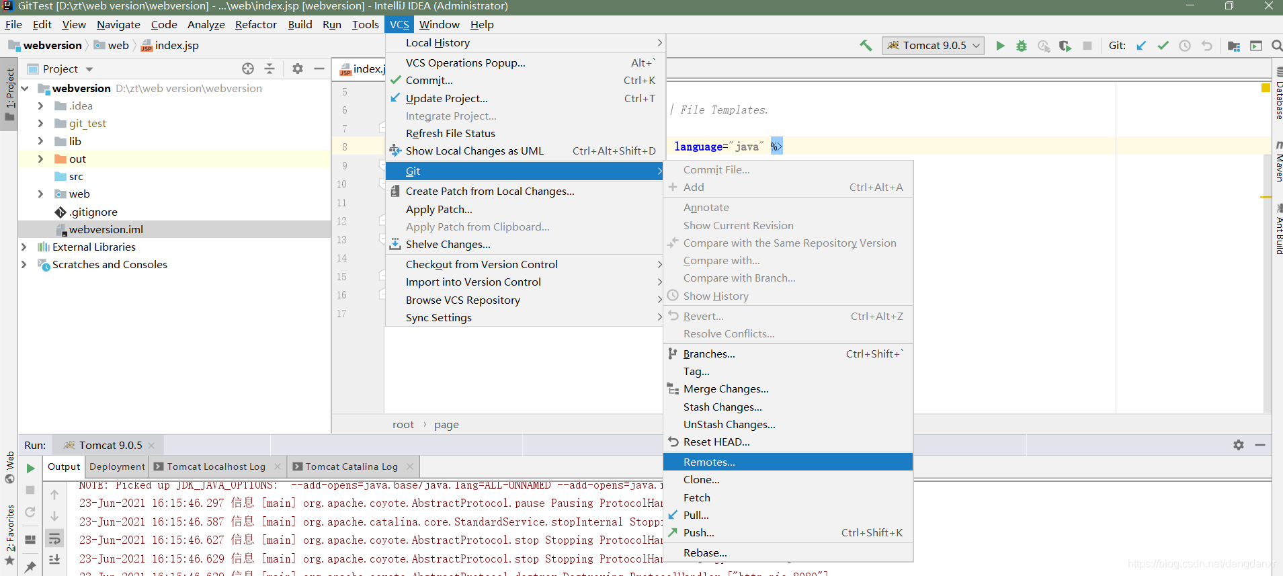Image resolution: width=1283 pixels, height=576 pixels.
Task: Expand the .idea folder
Action: pos(40,106)
